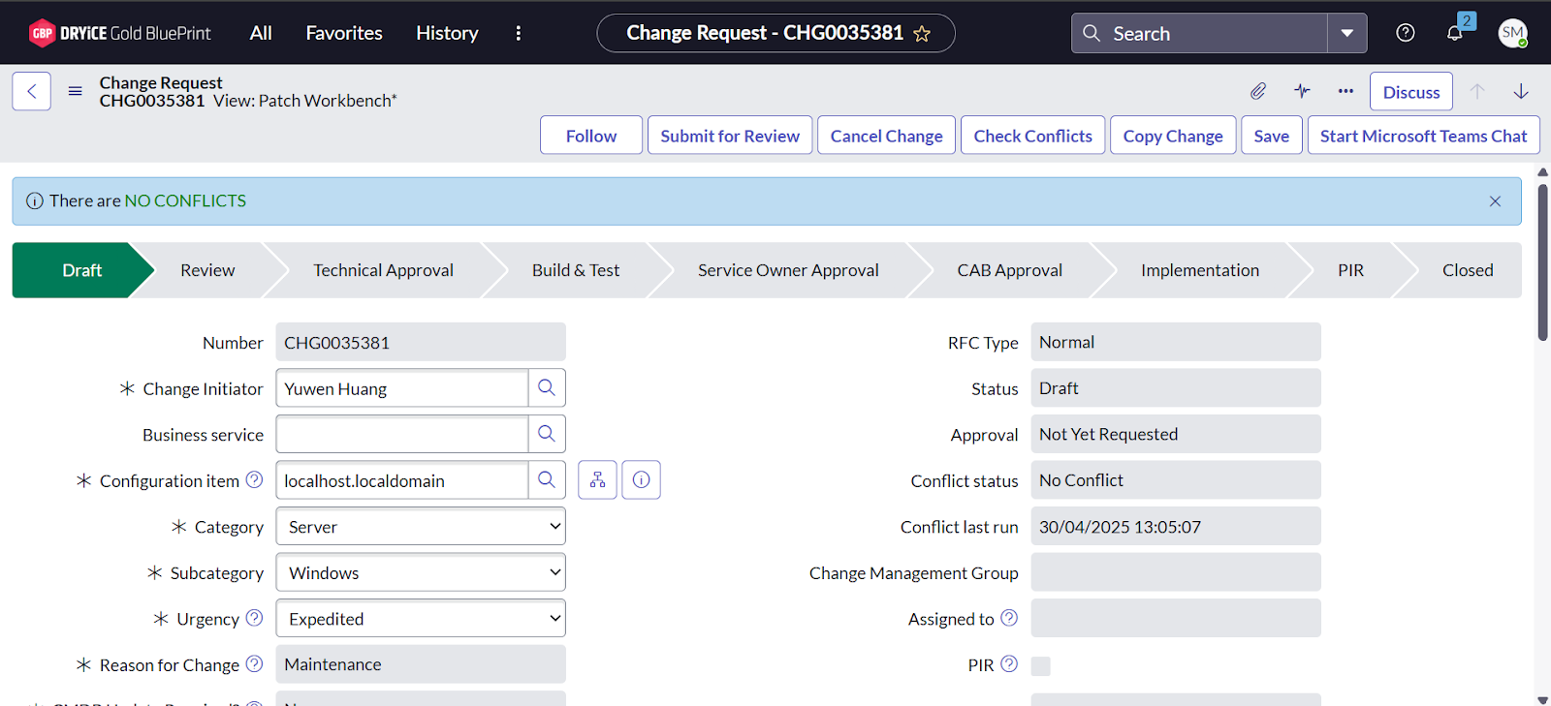This screenshot has width=1551, height=706.
Task: Click the Configuration item lookup magnifier
Action: 547,480
